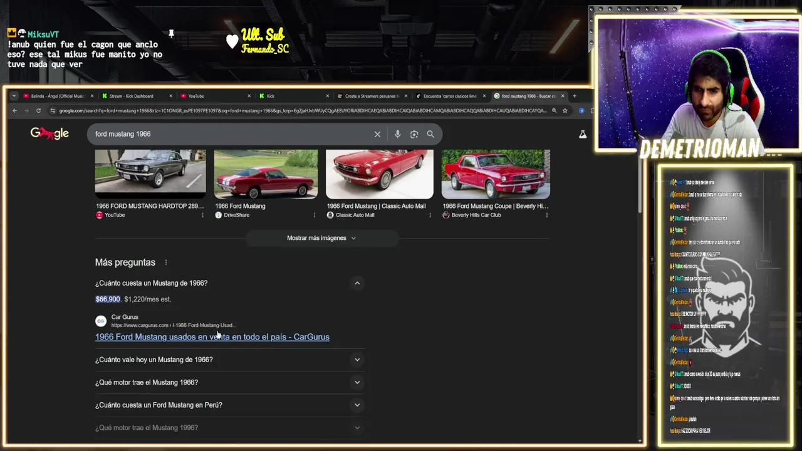
Task: Click the Google doodle logo
Action: [x=49, y=133]
